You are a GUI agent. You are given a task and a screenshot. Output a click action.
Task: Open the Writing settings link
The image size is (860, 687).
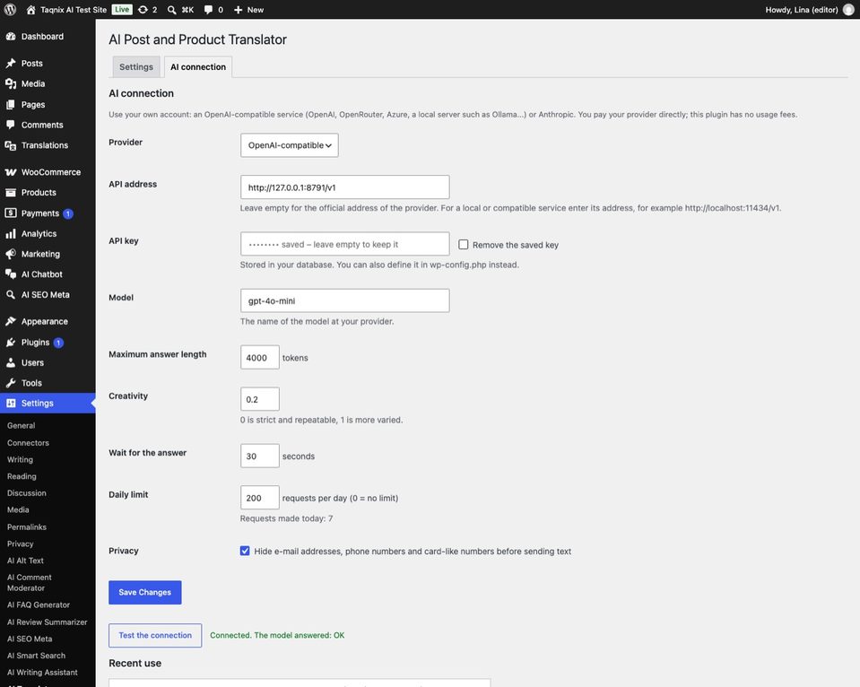click(x=20, y=459)
